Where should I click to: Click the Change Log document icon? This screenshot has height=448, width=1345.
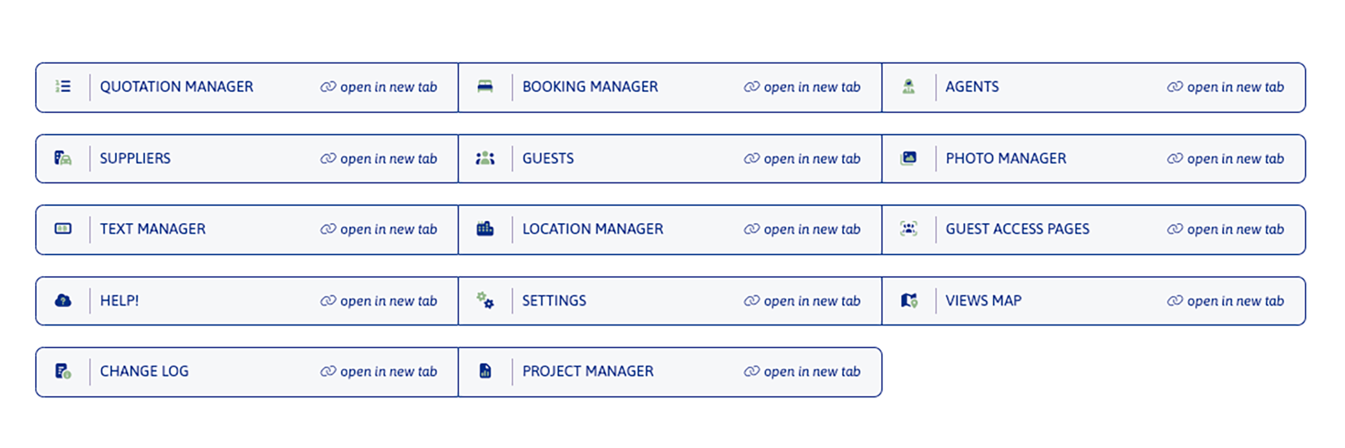click(x=63, y=371)
